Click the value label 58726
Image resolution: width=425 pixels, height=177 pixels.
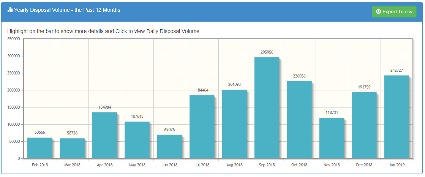[72, 133]
